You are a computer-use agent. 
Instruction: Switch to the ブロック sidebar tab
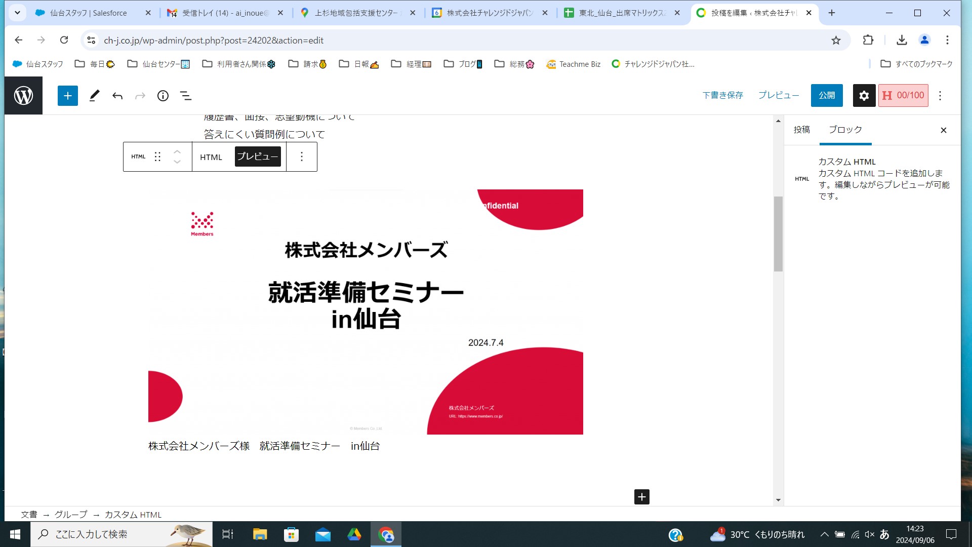[x=845, y=130]
